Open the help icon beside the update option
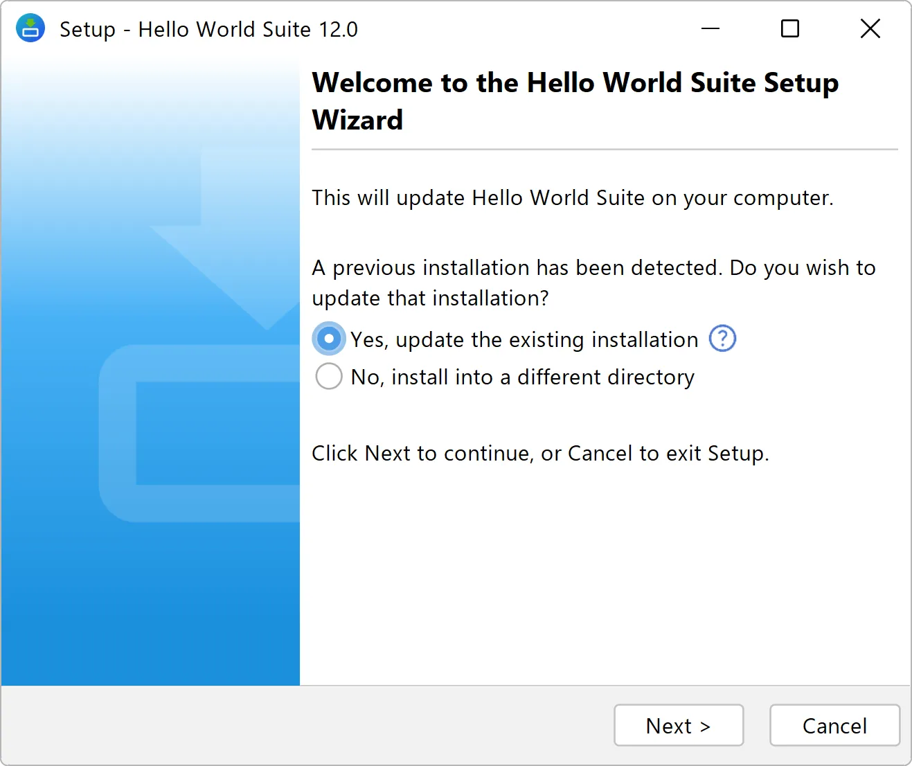 point(722,339)
